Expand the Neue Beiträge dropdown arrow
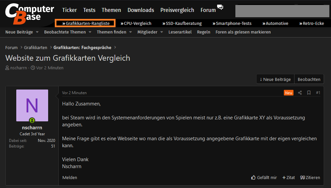 pyautogui.click(x=37, y=32)
